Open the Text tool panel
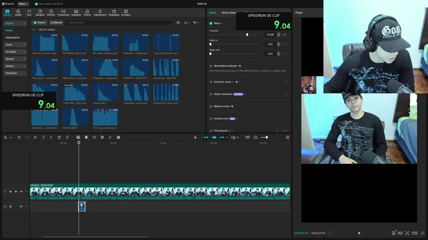 coord(29,13)
